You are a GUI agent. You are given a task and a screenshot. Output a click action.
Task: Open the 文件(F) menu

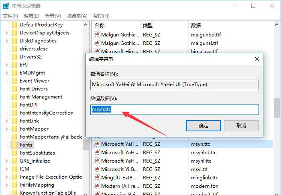click(10, 16)
